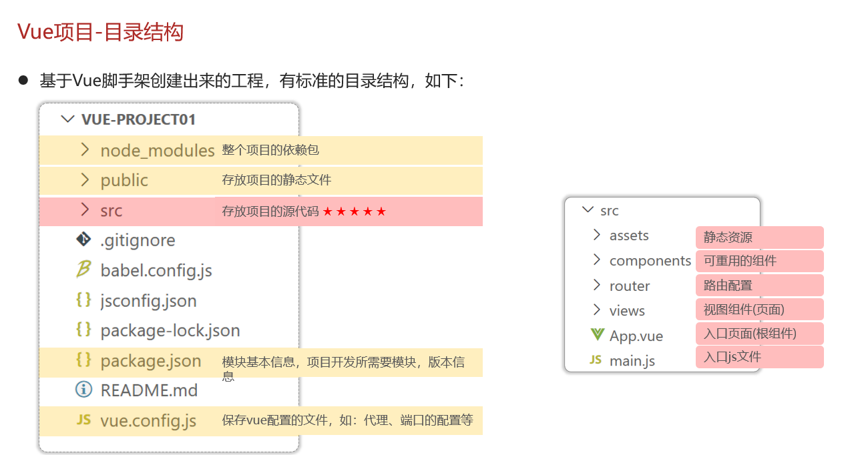Collapse the VUE-PROJECT01 root chevron

tap(67, 119)
